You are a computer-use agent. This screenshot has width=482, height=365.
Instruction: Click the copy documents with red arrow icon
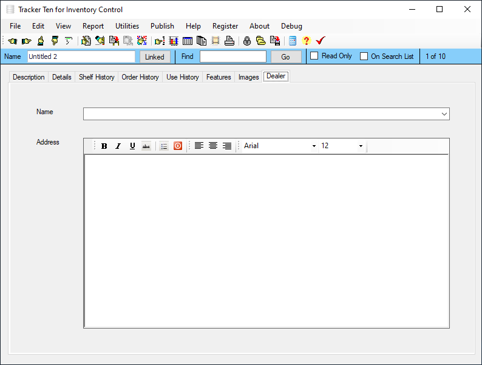coord(114,41)
